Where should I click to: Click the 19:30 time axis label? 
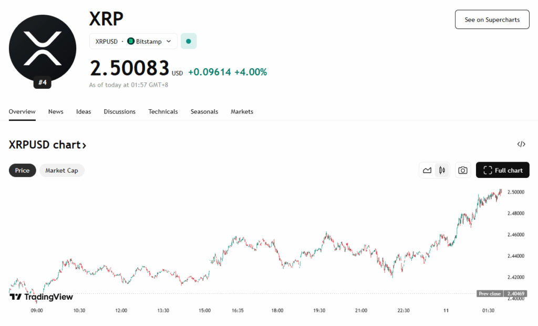319,311
